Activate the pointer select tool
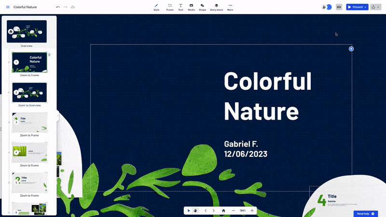This screenshot has height=217, width=386. (189, 211)
